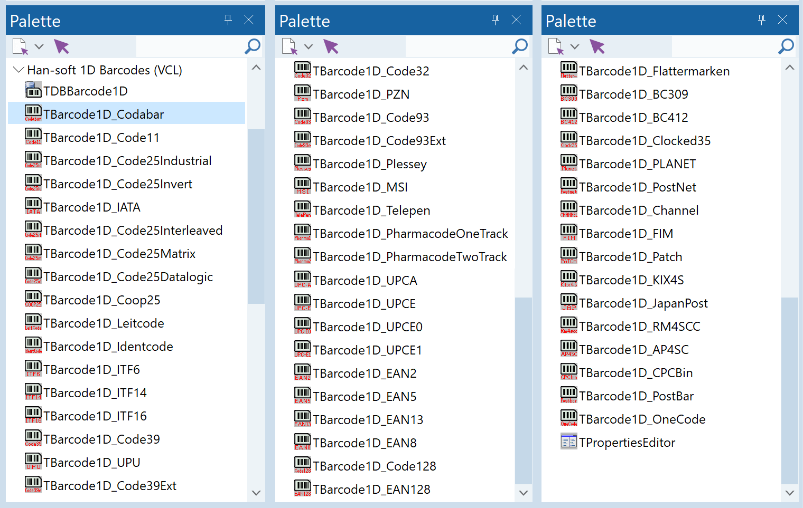Pin the left Palette panel

pyautogui.click(x=228, y=20)
